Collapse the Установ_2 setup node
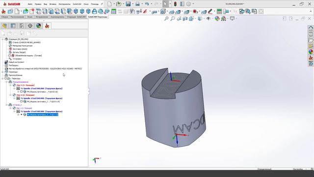The height and width of the screenshot is (177, 314). [x=6, y=105]
